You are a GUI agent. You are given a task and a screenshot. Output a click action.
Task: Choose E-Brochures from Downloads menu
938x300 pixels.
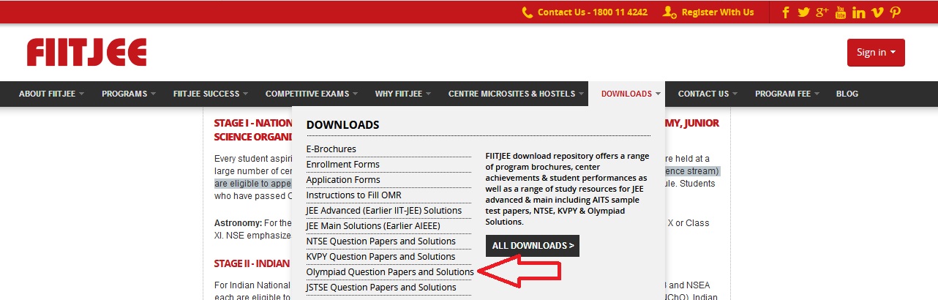[x=331, y=149]
